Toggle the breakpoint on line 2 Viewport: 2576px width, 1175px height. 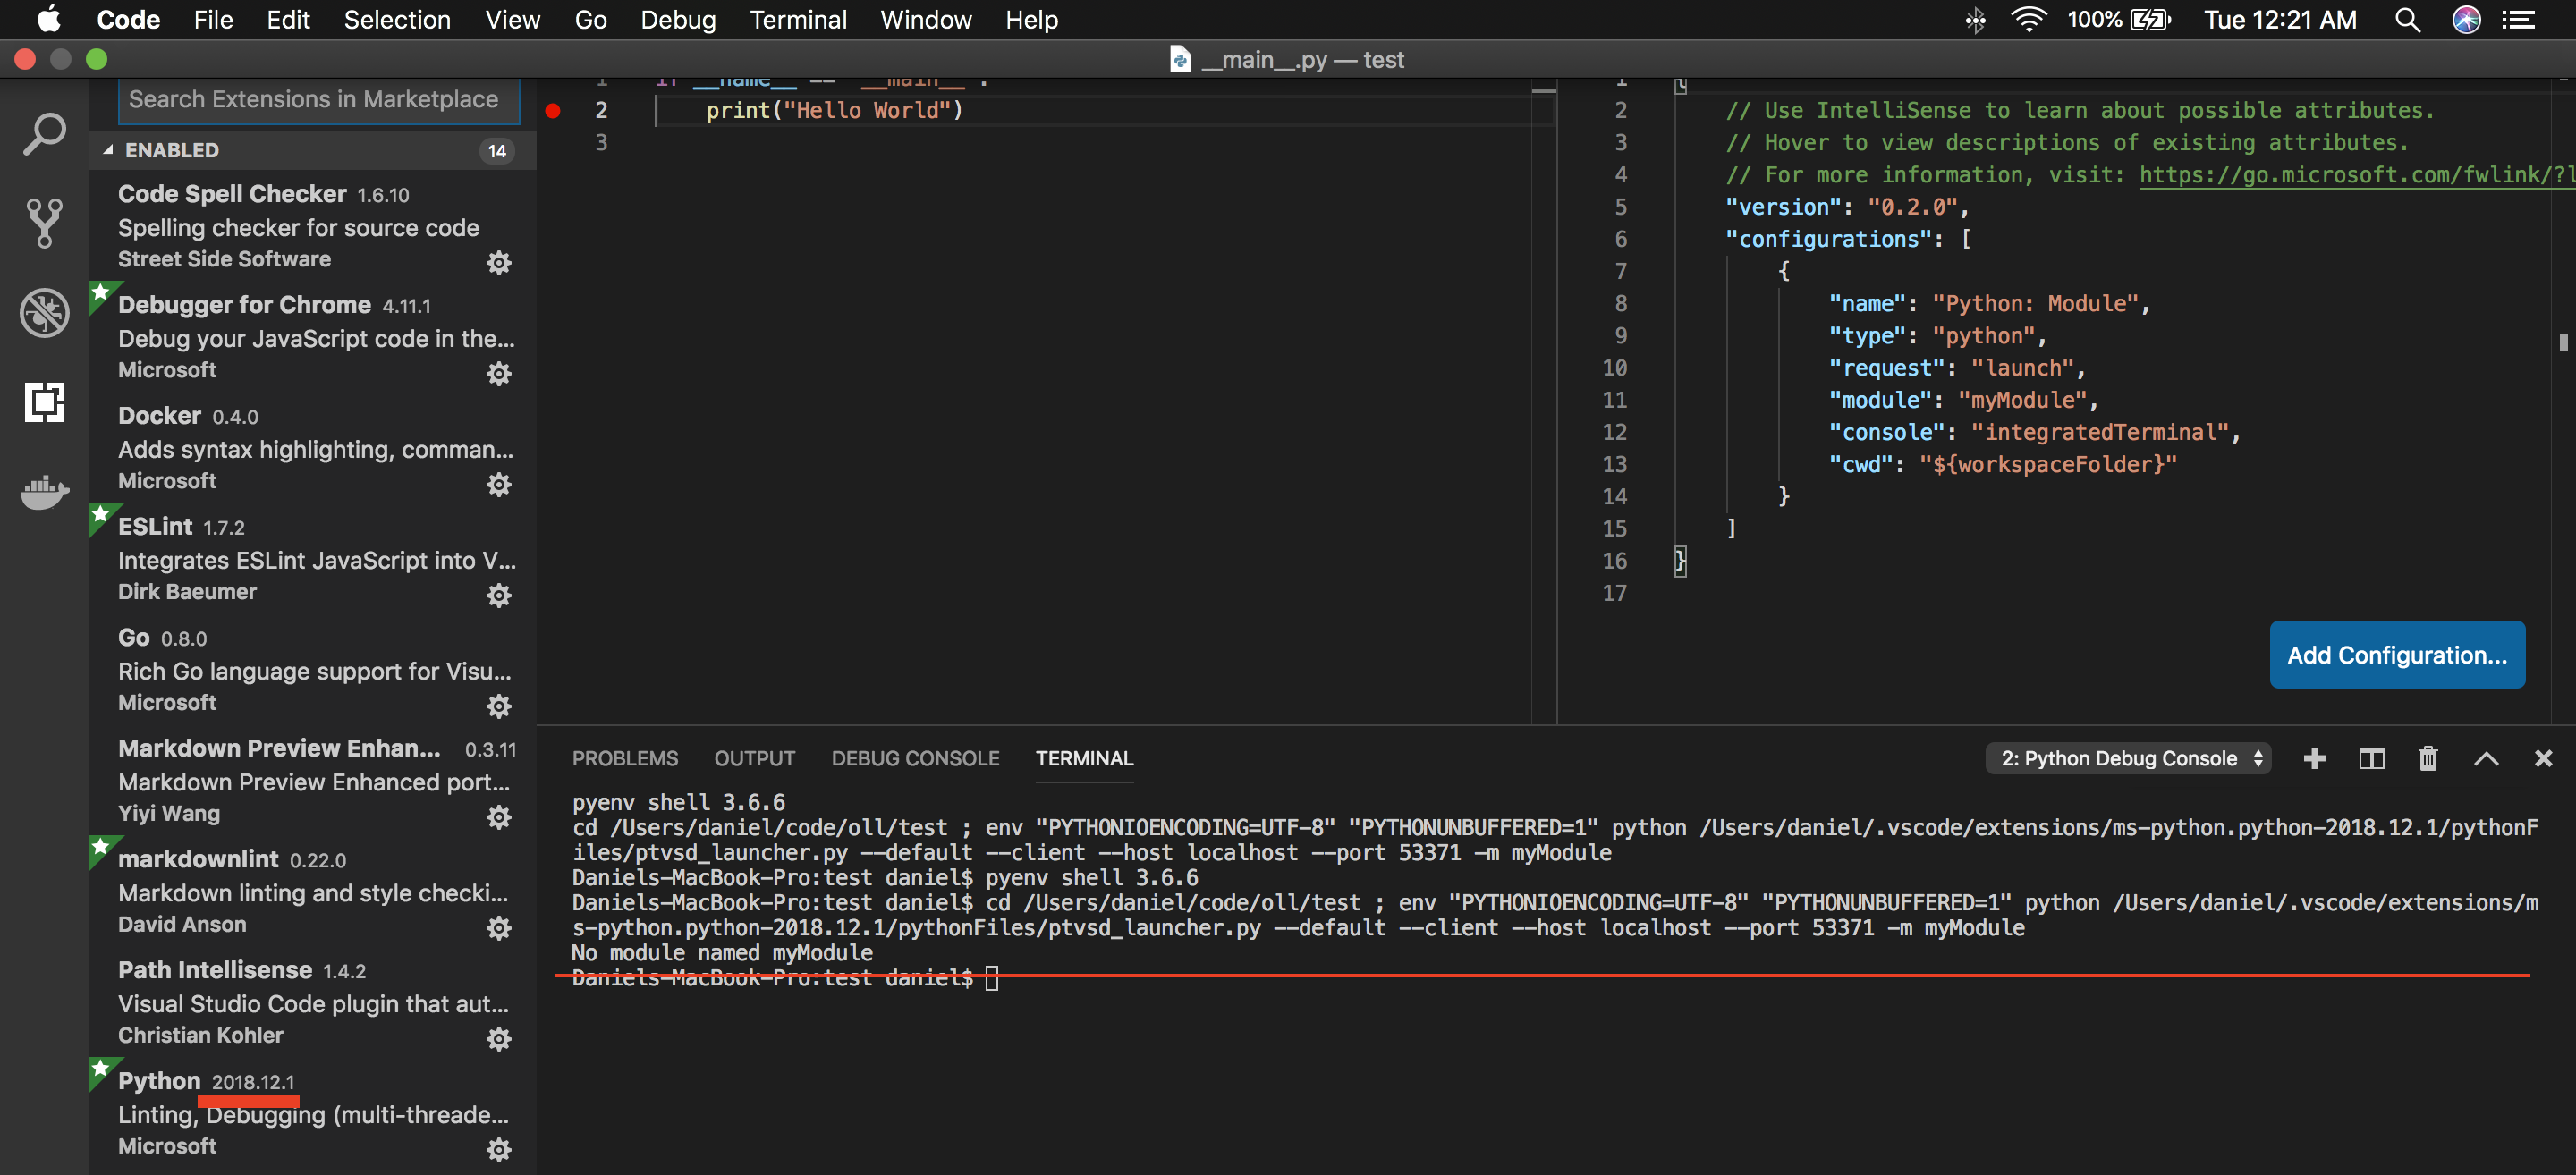[x=552, y=111]
